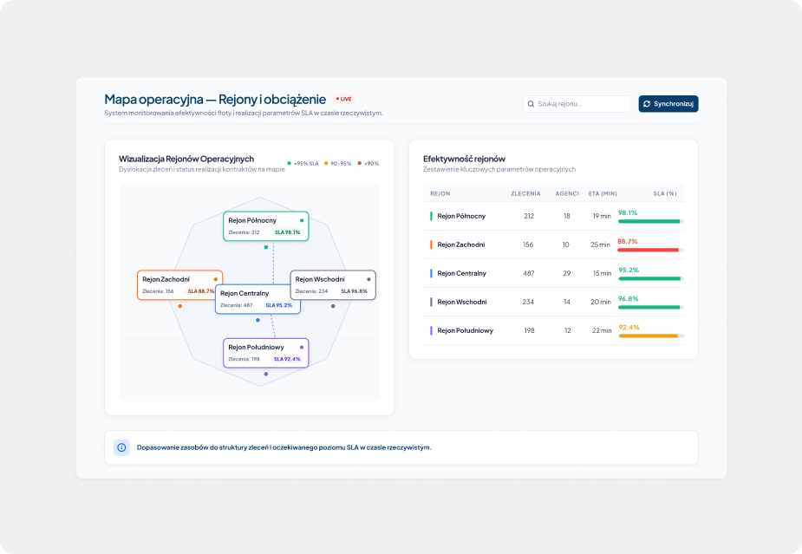Click the orange 92.4% SLA progress bar
The height and width of the screenshot is (554, 802).
[651, 336]
